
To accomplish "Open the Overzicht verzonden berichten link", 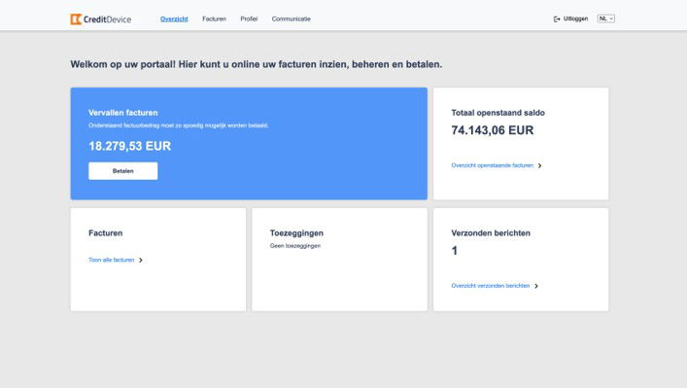I will (x=491, y=286).
